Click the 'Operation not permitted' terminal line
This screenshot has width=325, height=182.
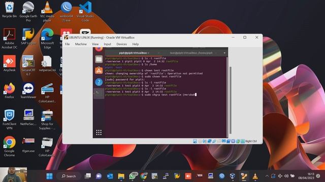(154, 73)
